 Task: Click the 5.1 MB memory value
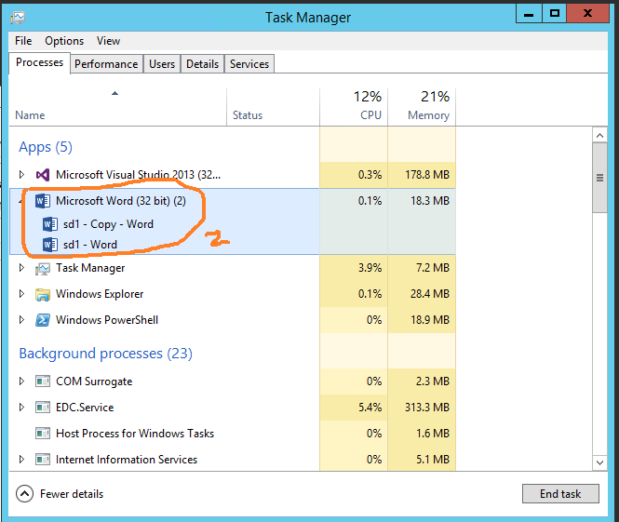tap(433, 460)
